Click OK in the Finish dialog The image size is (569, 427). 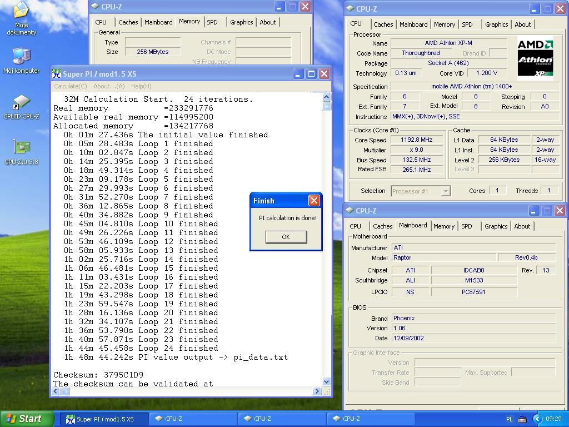coord(286,237)
